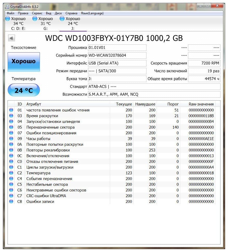Screen dimensions: 228x252
Task: Click raw value 0000000000A4
Action: pyautogui.click(x=201, y=167)
